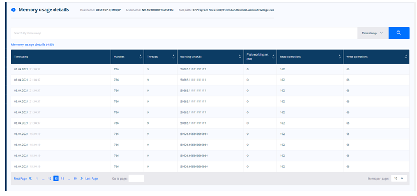Focus the Search by Timestamp field
Image resolution: width=417 pixels, height=196 pixels.
pos(184,33)
